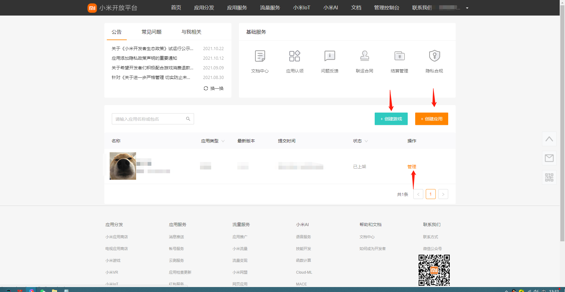Open footer link 语音服务
The width and height of the screenshot is (565, 292).
303,237
